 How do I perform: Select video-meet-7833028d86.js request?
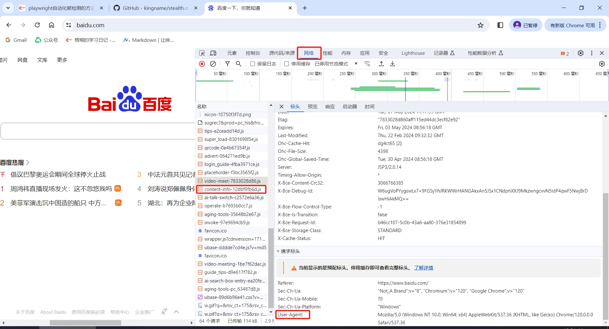pyautogui.click(x=232, y=181)
